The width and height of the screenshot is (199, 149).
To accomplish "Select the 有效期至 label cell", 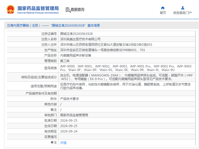I will click(33, 131).
